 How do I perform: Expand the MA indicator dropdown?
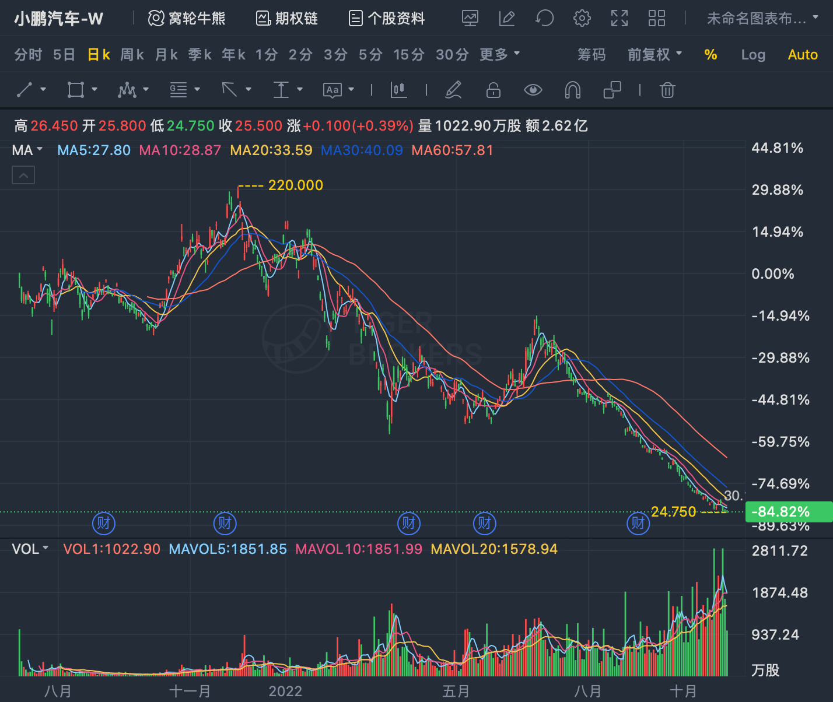point(27,150)
